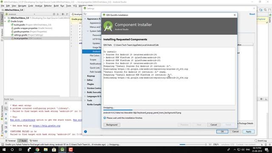Open the Settings dialog help icon
This screenshot has height=153, width=272.
tap(85, 131)
